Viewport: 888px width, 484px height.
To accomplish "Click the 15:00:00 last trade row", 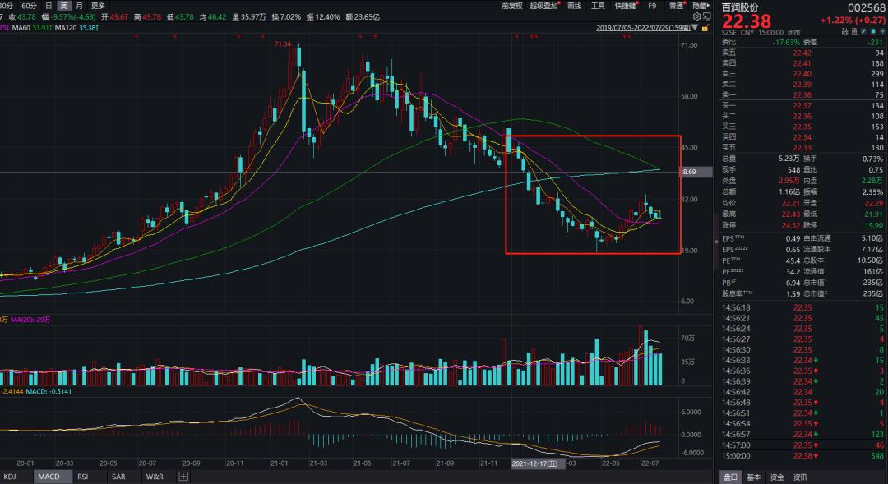I will (x=802, y=456).
